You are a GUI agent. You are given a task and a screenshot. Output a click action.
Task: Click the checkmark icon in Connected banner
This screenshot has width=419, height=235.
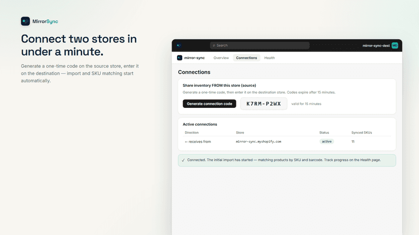point(183,160)
